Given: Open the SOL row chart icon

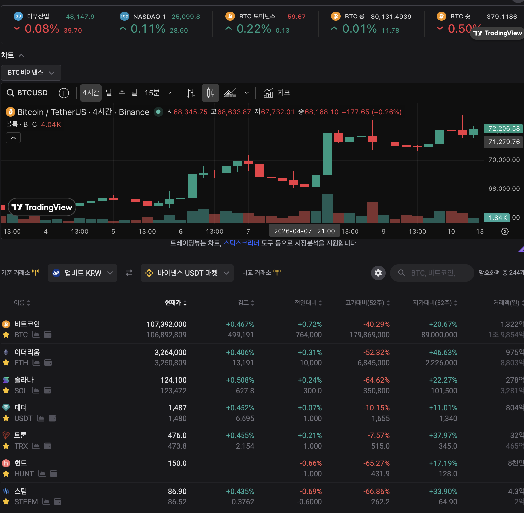Looking at the screenshot, I should tap(36, 391).
